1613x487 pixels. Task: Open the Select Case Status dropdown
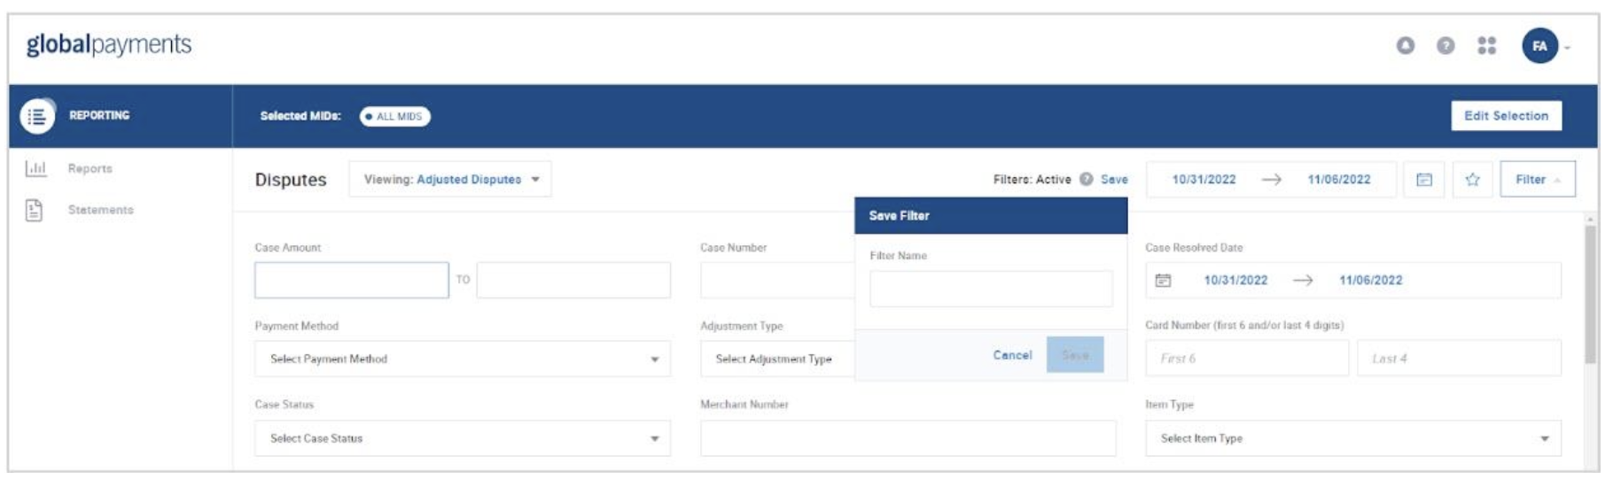pos(462,438)
